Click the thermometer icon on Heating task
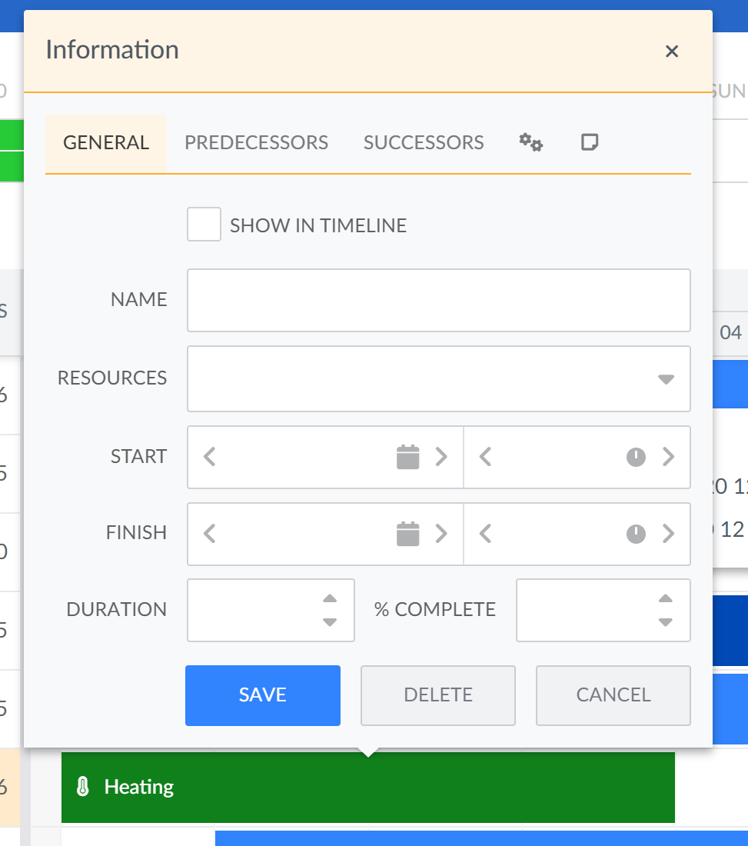748x846 pixels. (82, 787)
